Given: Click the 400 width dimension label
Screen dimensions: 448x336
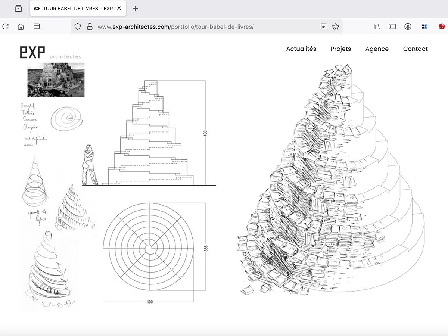Looking at the screenshot, I should pyautogui.click(x=150, y=302).
